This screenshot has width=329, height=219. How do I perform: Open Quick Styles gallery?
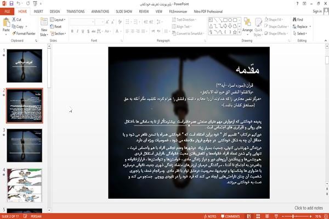(x=258, y=27)
